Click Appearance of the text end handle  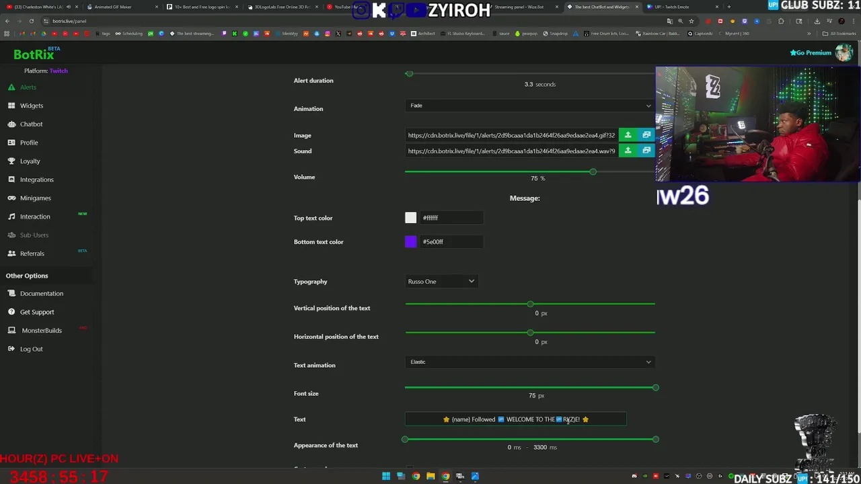coord(656,440)
